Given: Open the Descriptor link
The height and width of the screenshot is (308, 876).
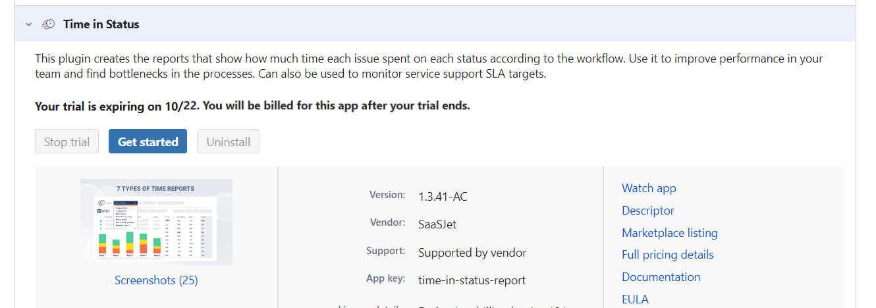Looking at the screenshot, I should pos(648,211).
